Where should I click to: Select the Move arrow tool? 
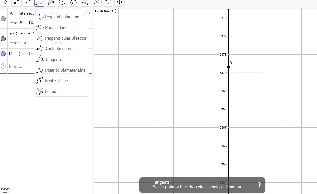5,2
